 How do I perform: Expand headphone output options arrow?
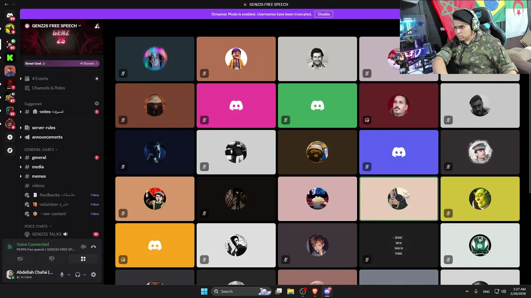pos(85,274)
